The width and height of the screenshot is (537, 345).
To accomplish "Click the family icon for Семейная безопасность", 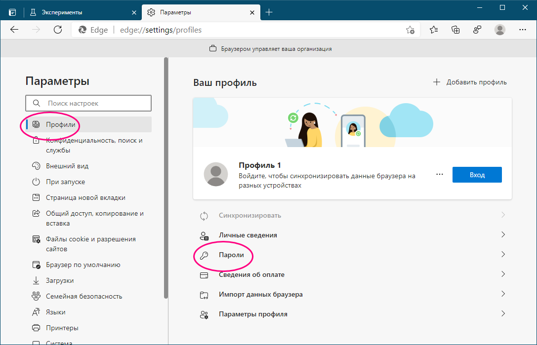I will pyautogui.click(x=36, y=296).
